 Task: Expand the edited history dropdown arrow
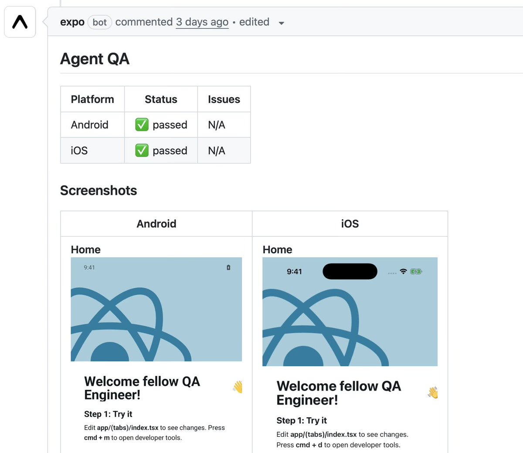[282, 23]
